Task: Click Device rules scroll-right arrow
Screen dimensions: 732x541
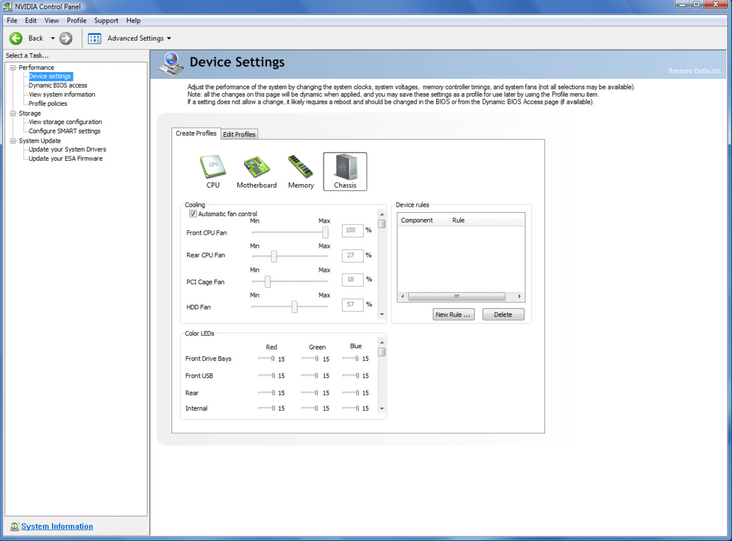Action: click(x=519, y=296)
